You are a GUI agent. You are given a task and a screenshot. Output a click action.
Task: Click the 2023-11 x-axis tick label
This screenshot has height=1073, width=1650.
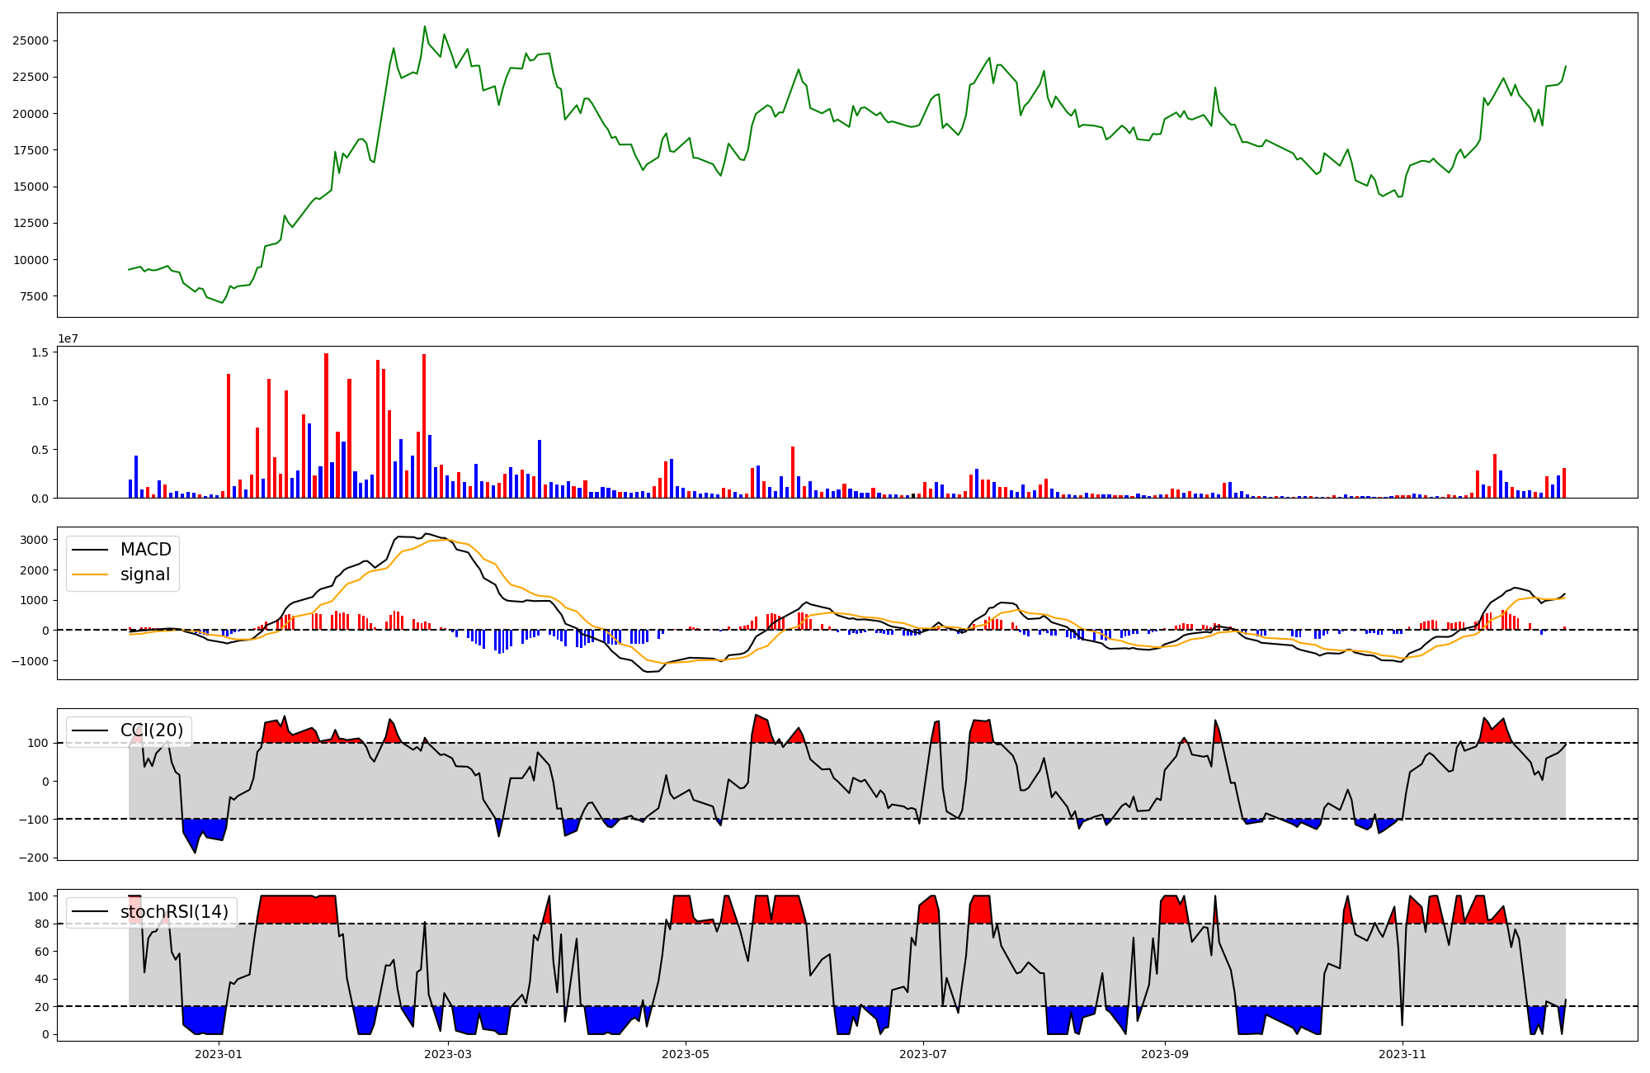(1402, 1054)
